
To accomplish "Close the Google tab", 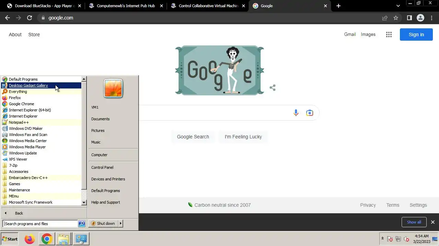I will pos(326,6).
